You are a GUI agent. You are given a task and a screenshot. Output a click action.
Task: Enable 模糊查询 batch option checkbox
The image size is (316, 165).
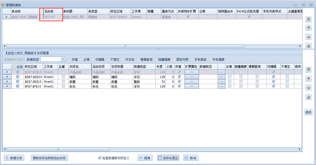click(x=138, y=59)
